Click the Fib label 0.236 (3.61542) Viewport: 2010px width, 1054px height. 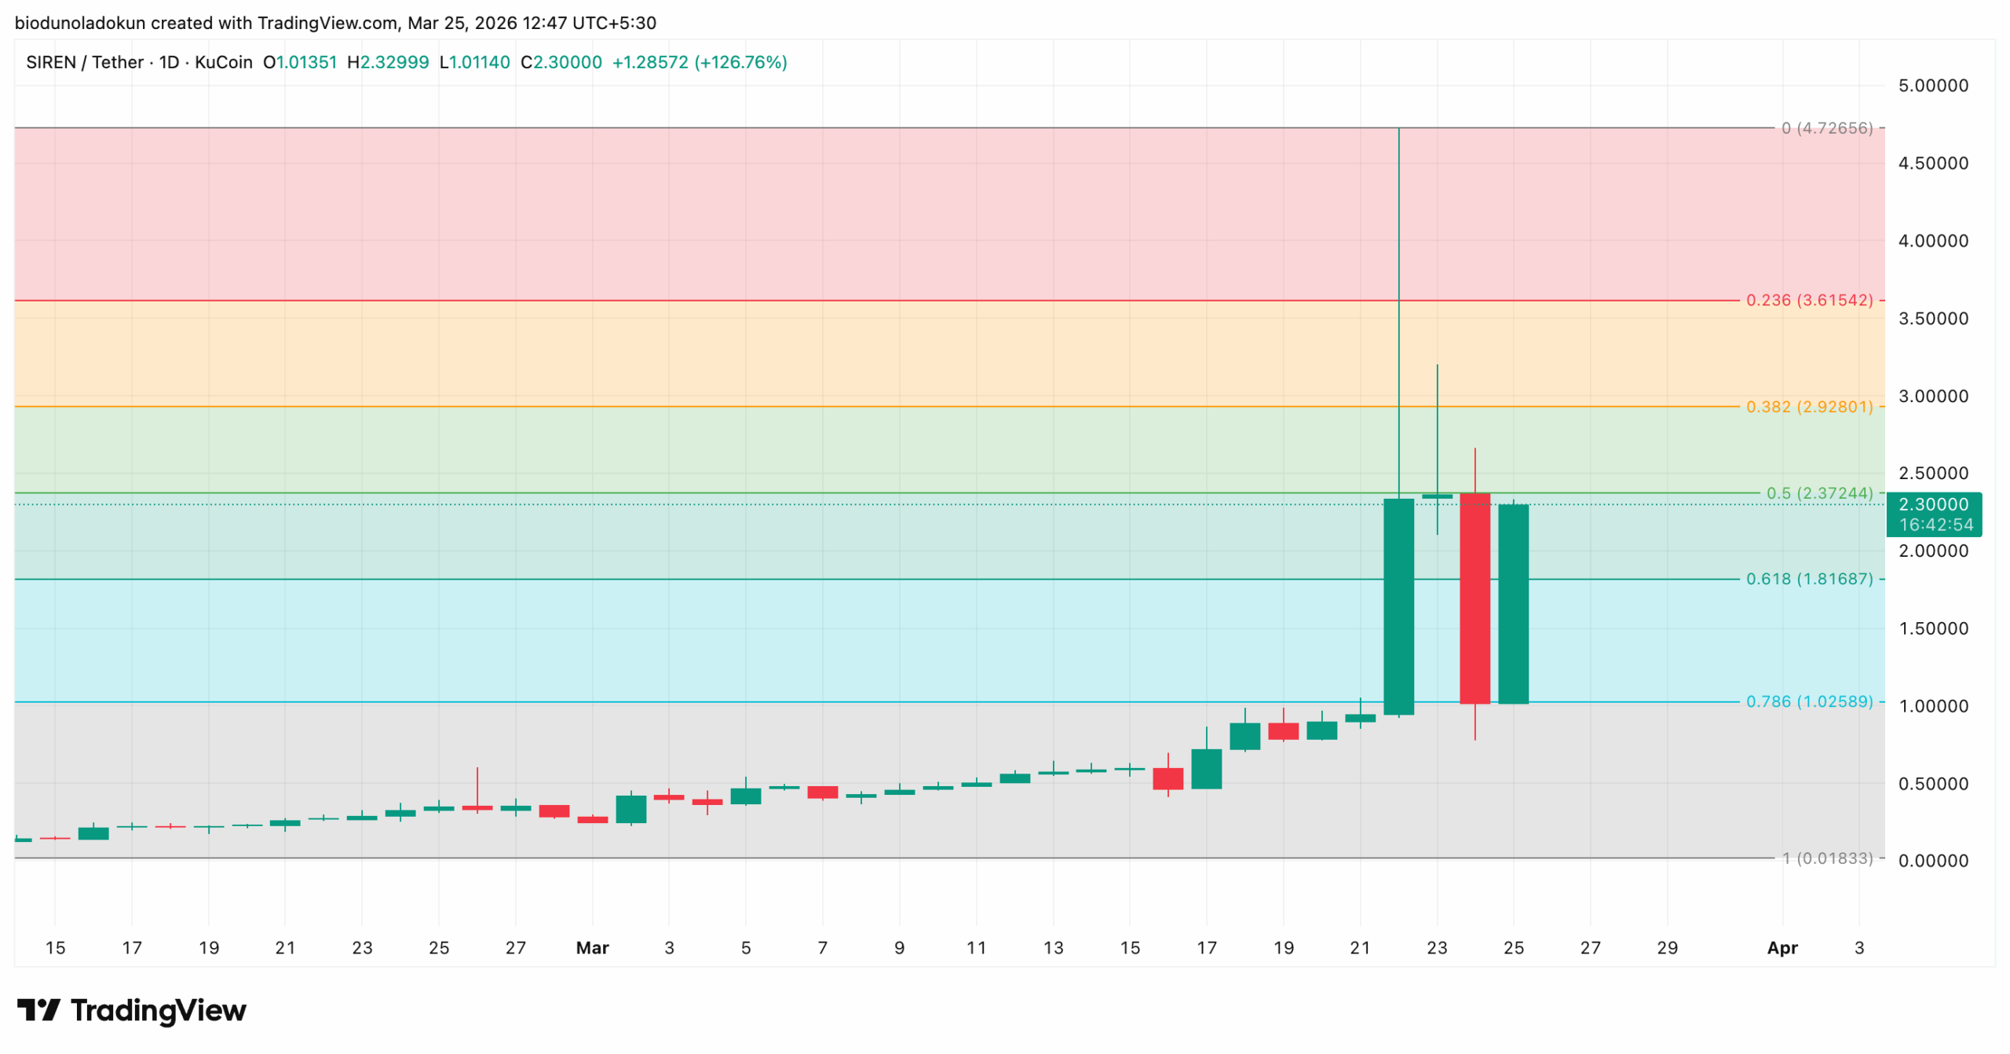(1809, 300)
